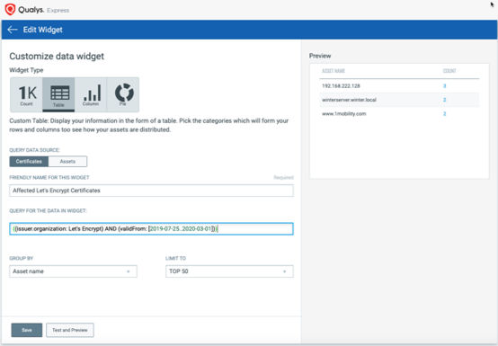Open the Group By dropdown

(x=73, y=271)
